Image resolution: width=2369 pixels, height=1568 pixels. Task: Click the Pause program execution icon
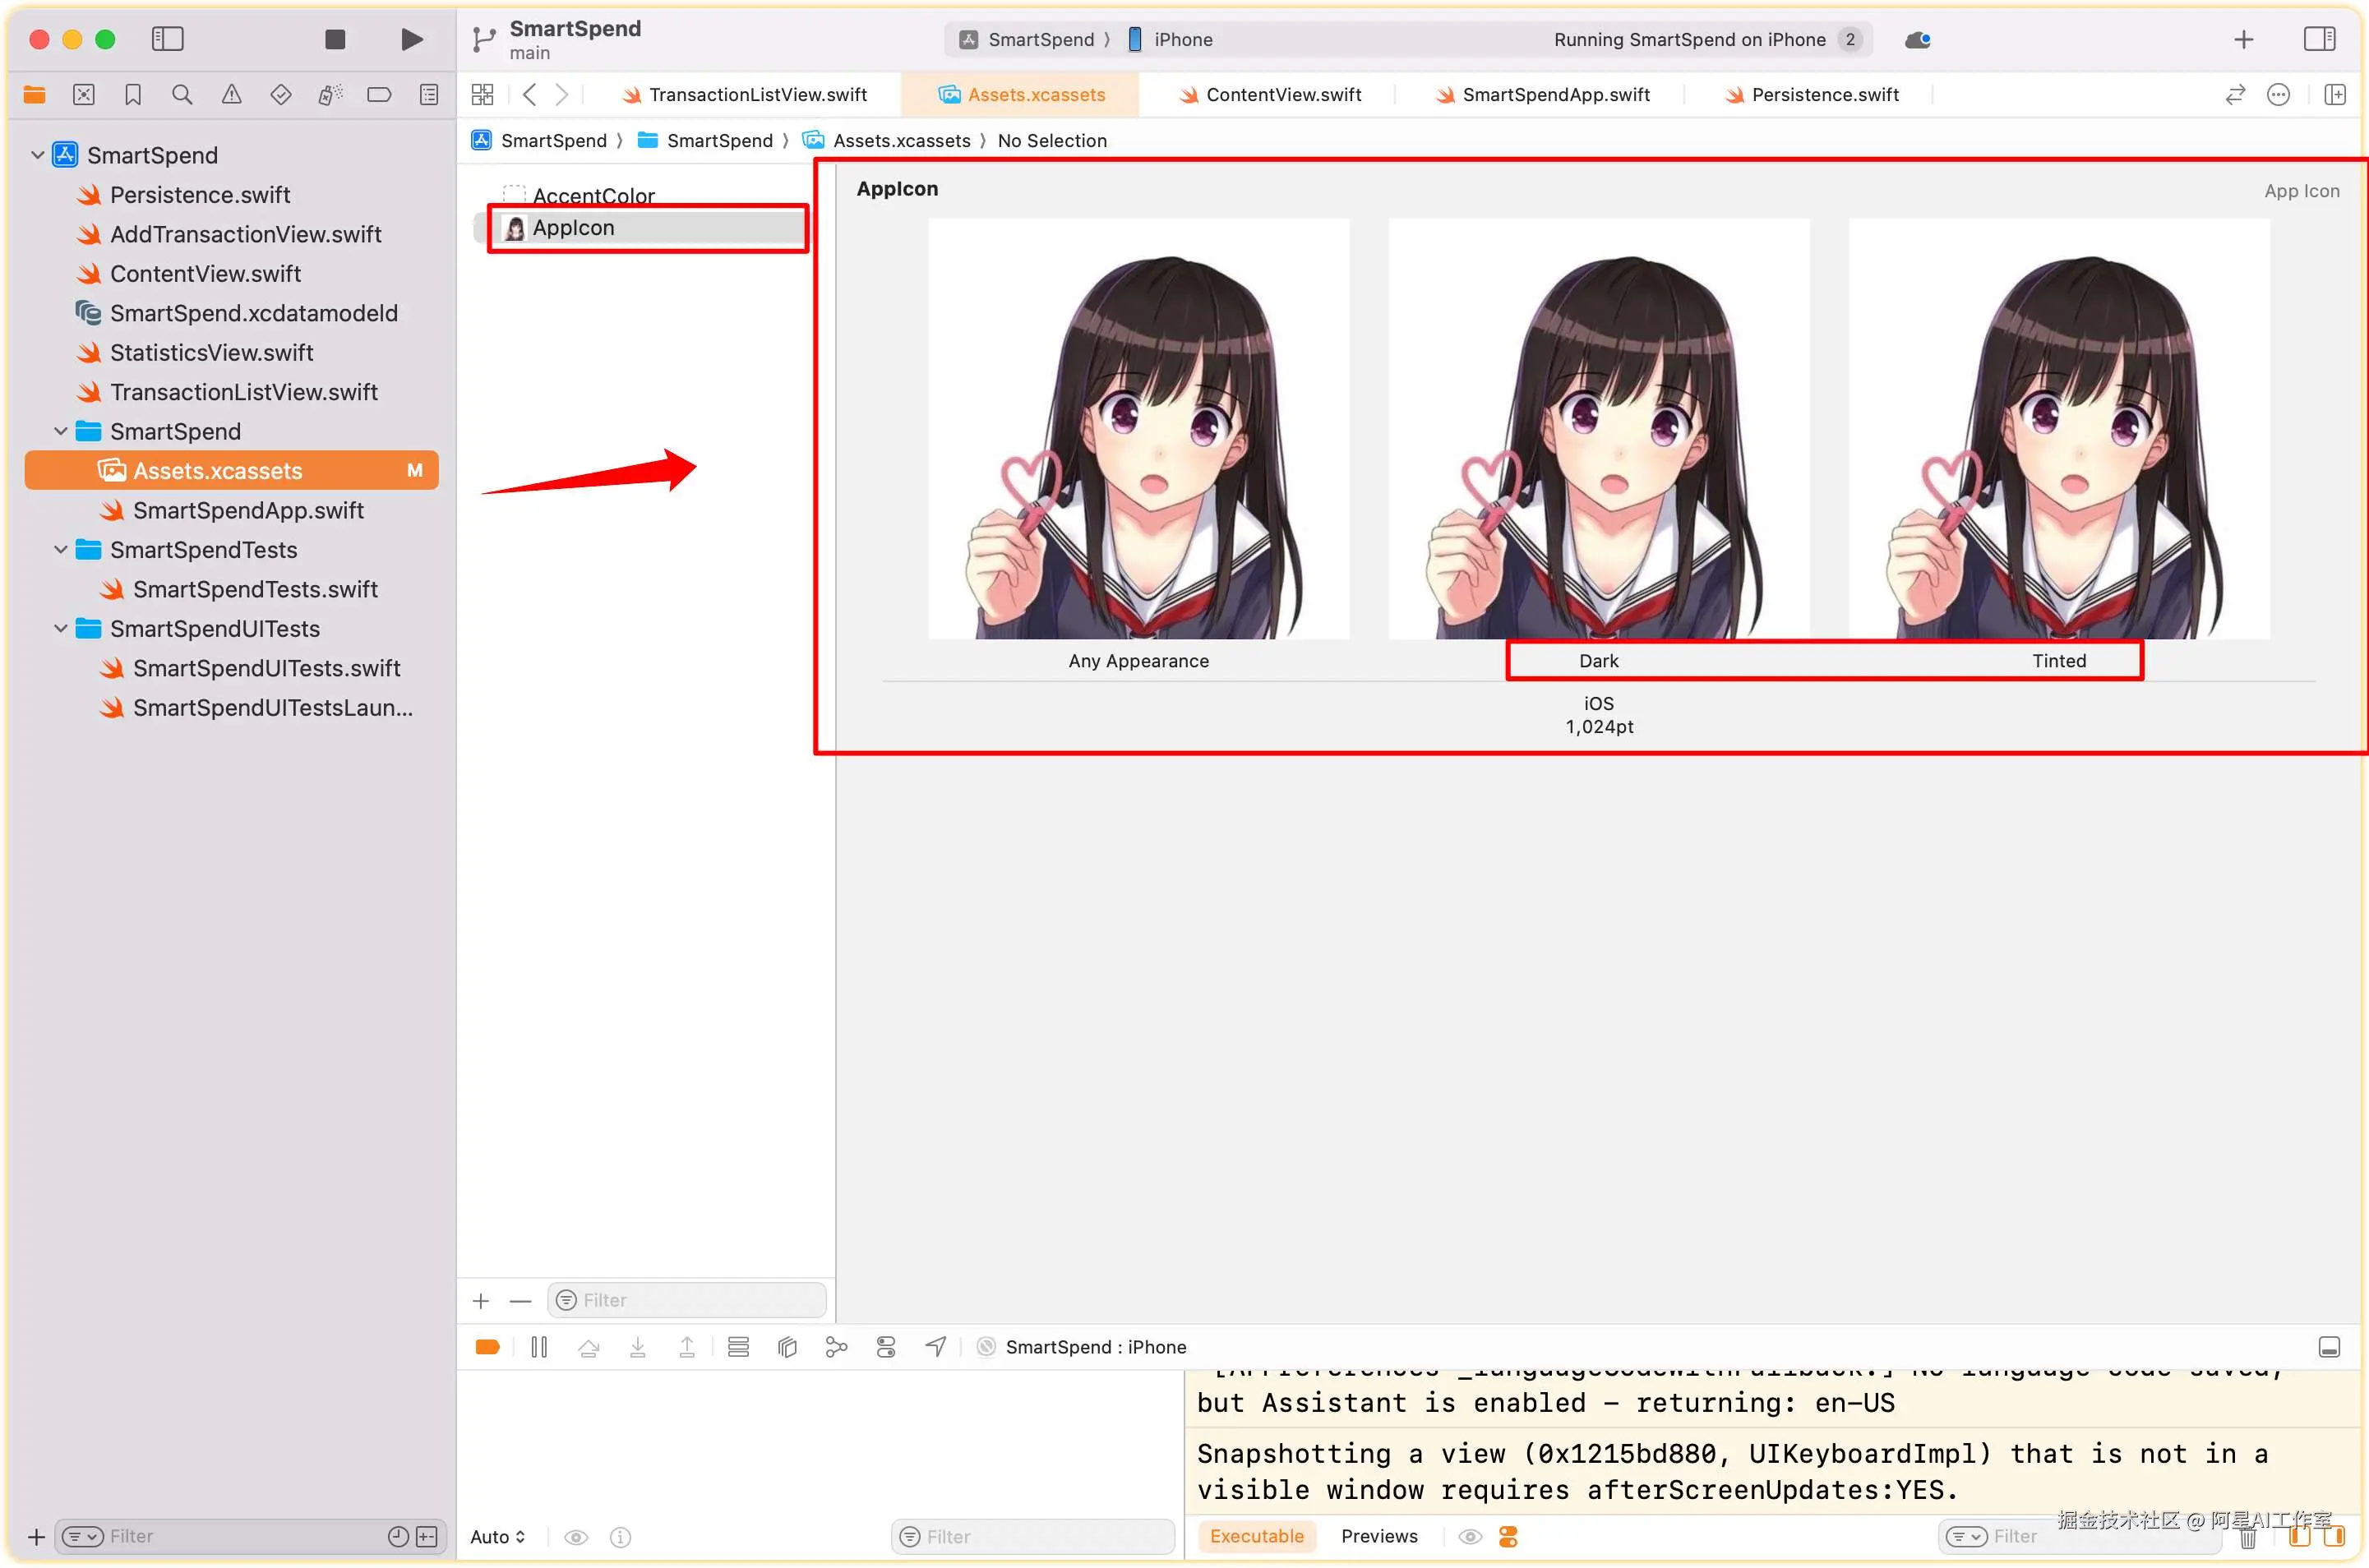[x=539, y=1347]
